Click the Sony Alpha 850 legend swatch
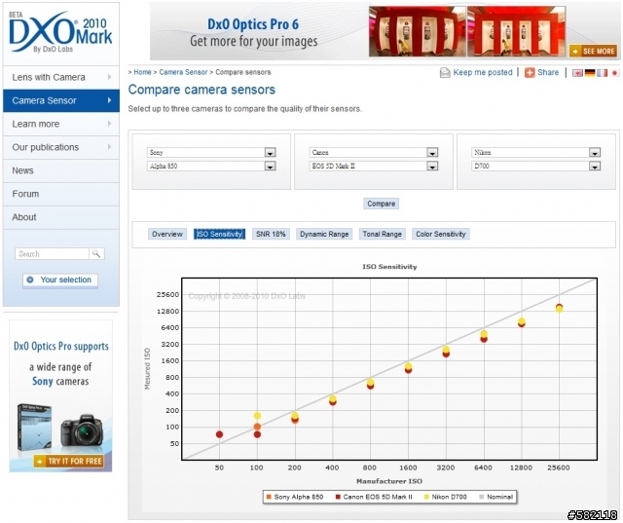 [x=269, y=497]
